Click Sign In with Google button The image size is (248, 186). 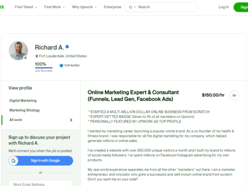(x=41, y=161)
